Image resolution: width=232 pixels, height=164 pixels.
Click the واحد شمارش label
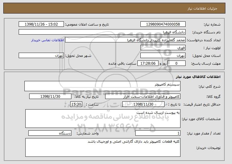point(87,133)
